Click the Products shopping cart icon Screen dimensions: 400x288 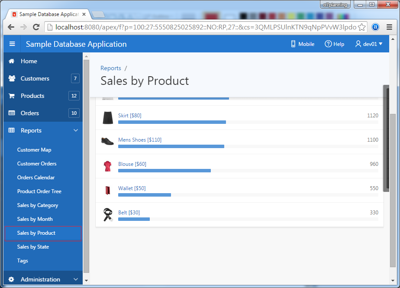(12, 96)
